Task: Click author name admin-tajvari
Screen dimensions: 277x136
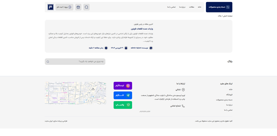Action: click(136, 48)
